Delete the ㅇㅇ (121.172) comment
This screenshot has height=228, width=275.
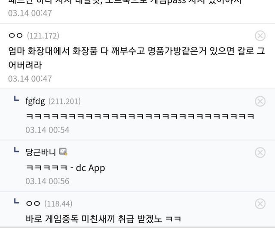click(x=260, y=36)
